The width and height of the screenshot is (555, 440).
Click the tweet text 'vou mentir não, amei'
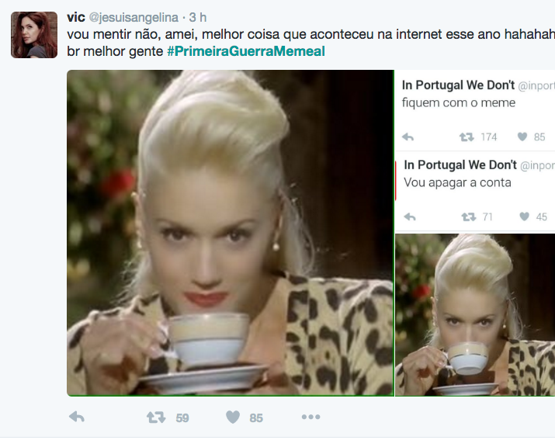pos(131,34)
